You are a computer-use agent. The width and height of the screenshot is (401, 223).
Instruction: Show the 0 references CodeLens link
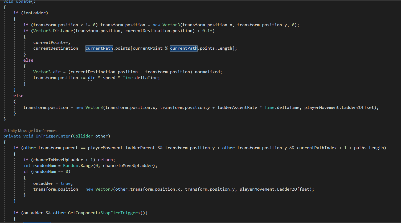pos(46,131)
